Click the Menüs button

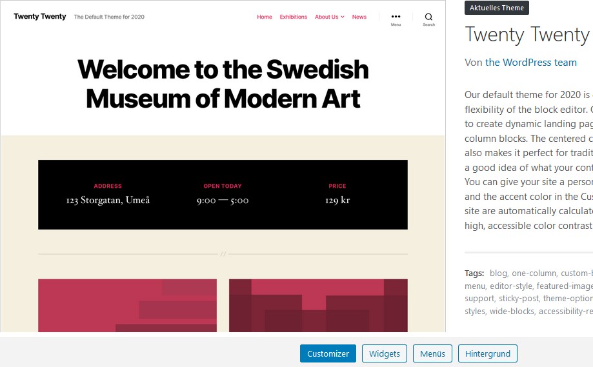(x=432, y=353)
